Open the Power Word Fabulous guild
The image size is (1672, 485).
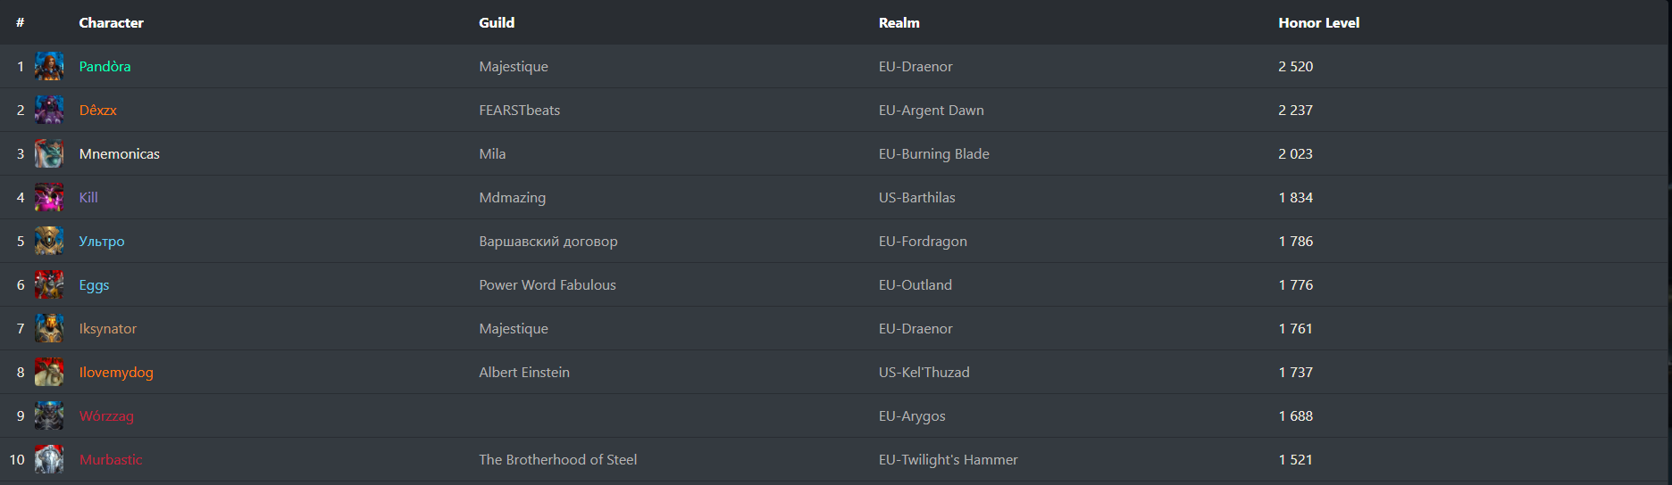click(547, 284)
